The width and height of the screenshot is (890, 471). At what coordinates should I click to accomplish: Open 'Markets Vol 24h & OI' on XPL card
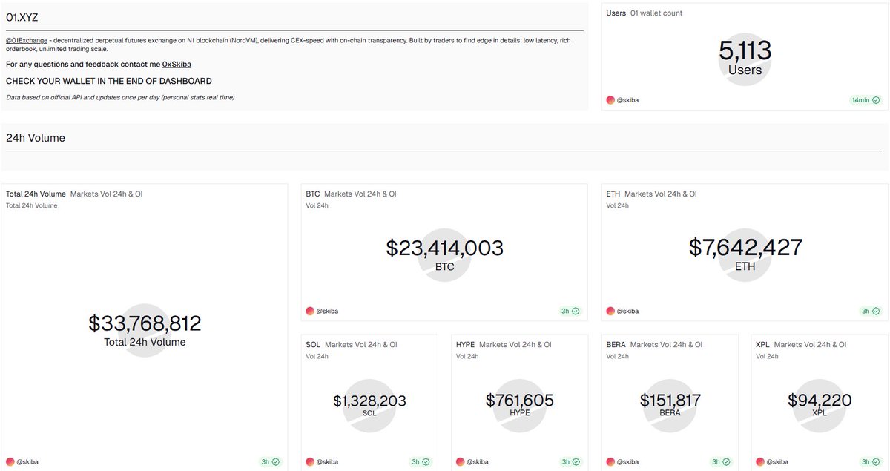(x=810, y=345)
